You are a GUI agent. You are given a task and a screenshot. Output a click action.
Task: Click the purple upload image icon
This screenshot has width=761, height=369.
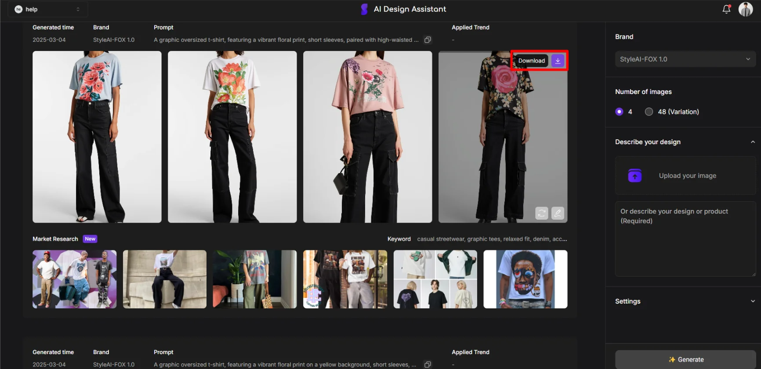(634, 176)
